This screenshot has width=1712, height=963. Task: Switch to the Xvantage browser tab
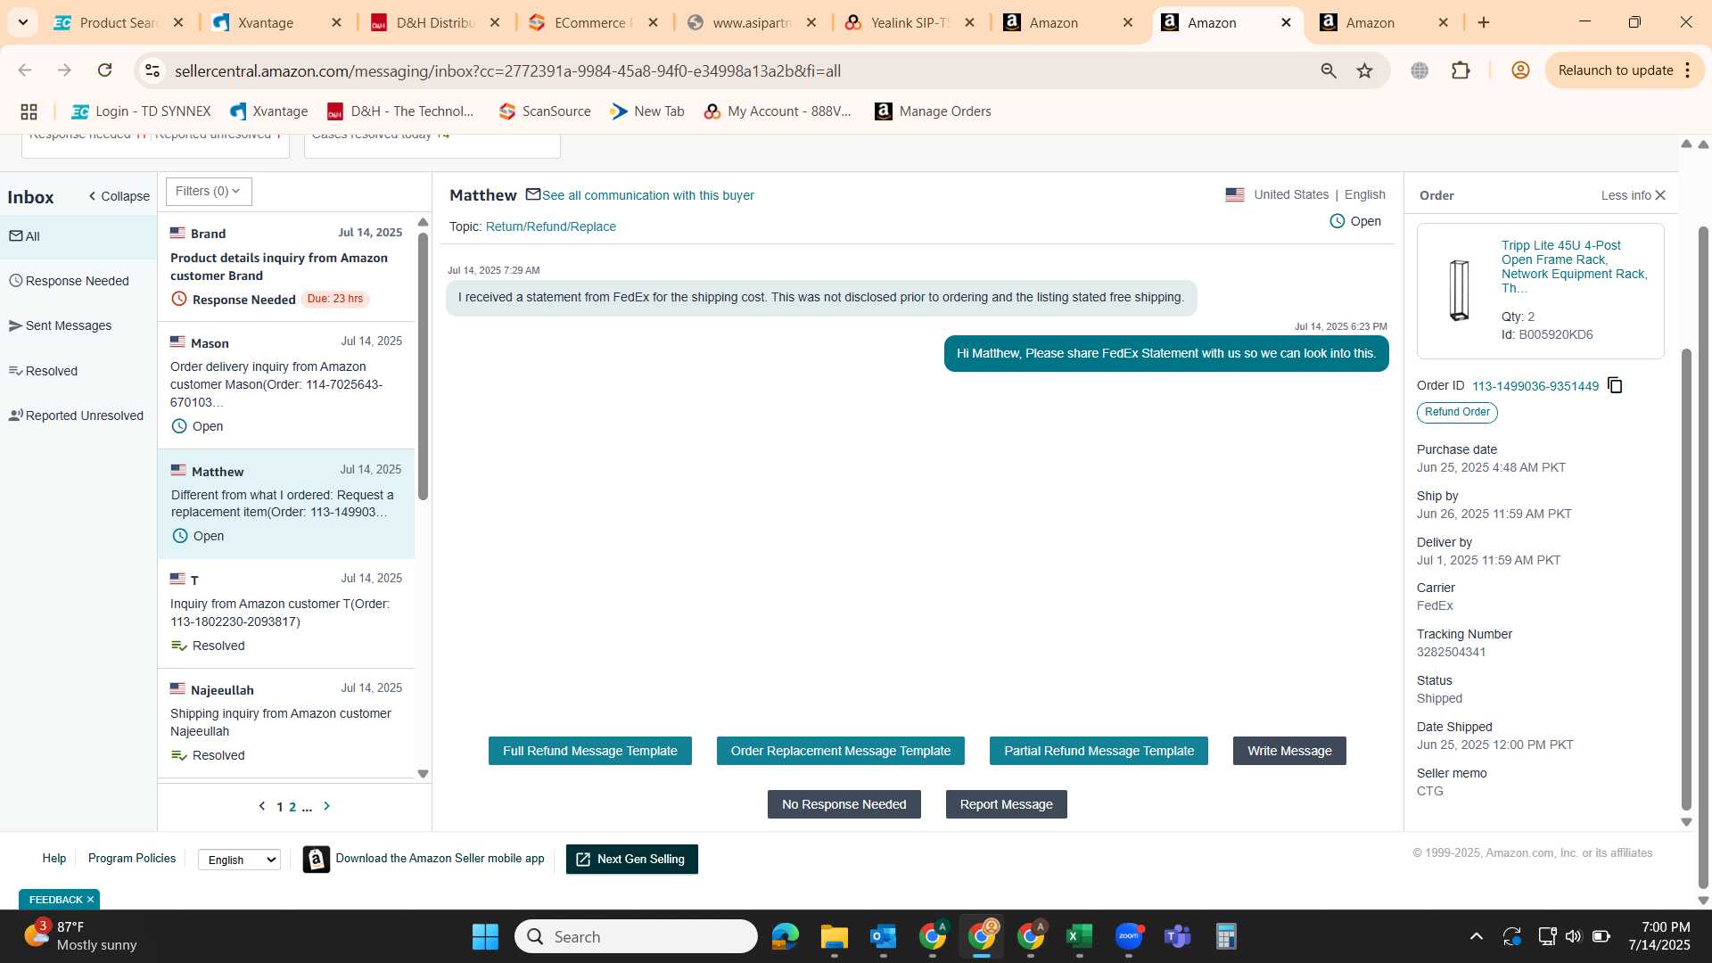click(276, 22)
